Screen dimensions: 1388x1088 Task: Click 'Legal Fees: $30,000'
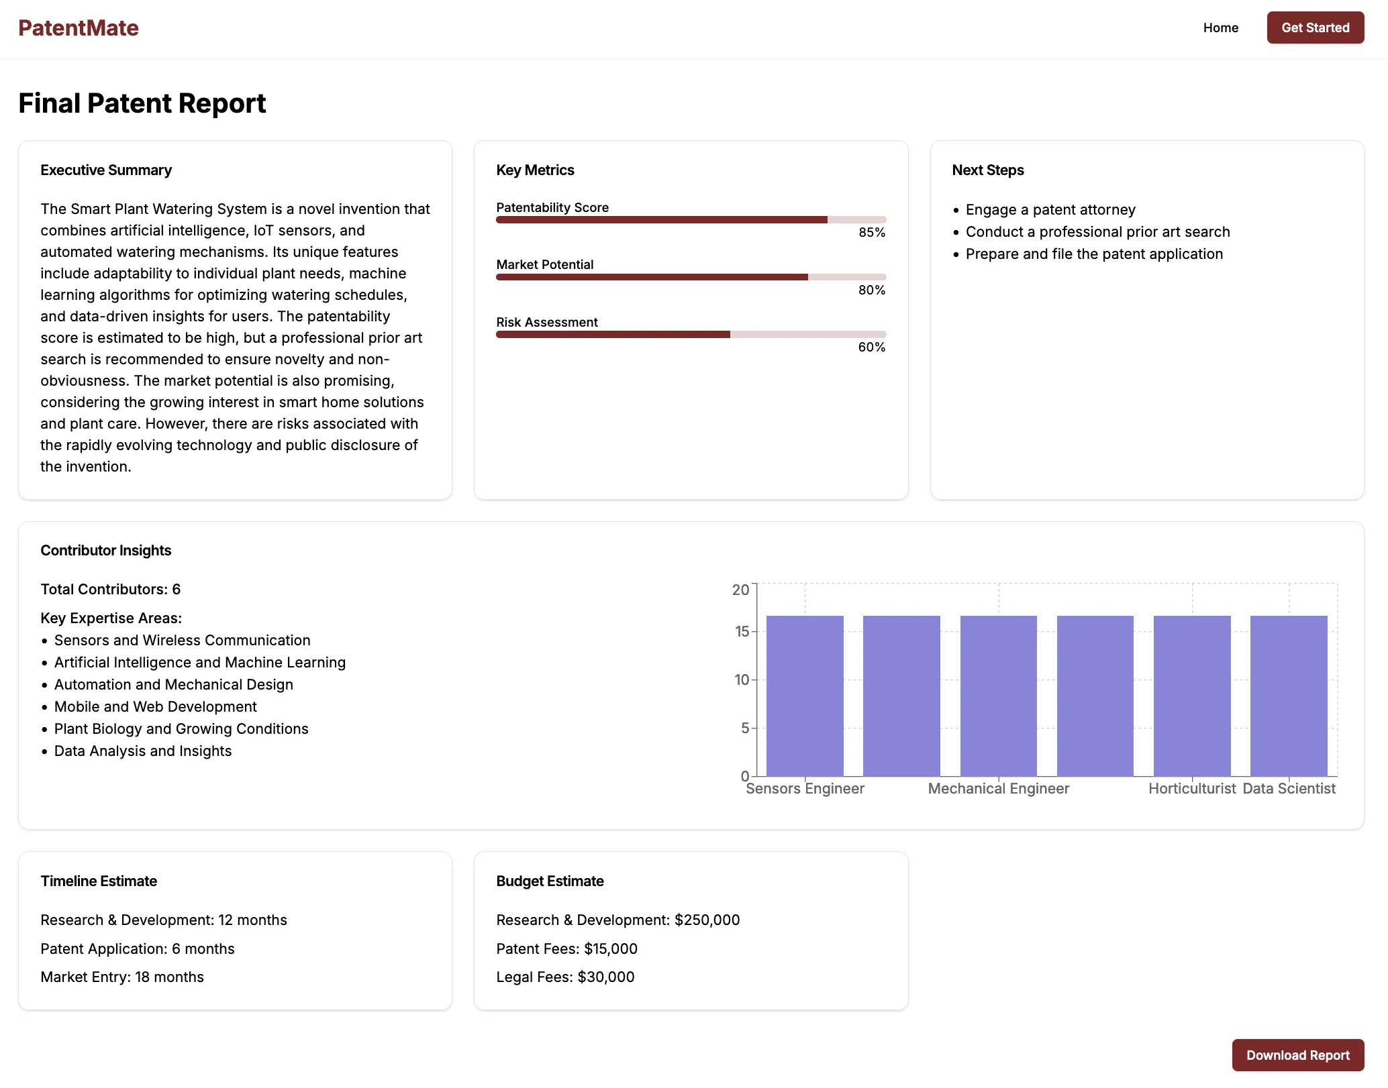click(565, 977)
